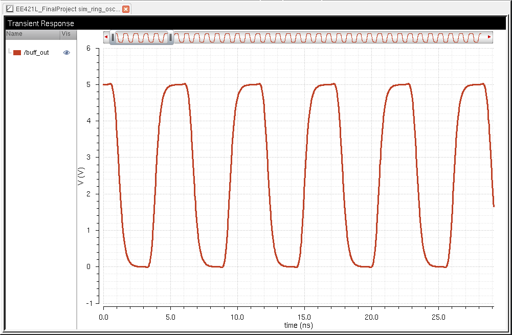Click the 15.0 tick label on the time axis

click(x=304, y=317)
